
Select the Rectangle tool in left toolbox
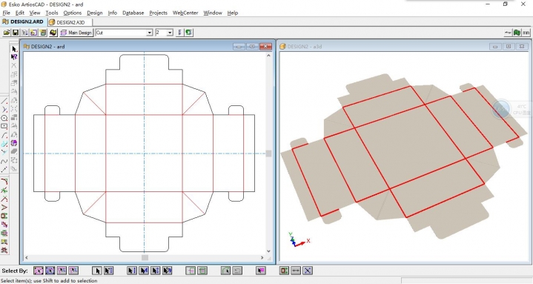coord(4,127)
